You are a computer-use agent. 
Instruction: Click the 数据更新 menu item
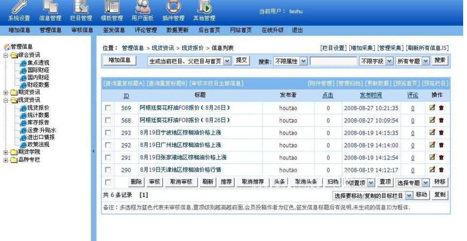[x=177, y=30]
